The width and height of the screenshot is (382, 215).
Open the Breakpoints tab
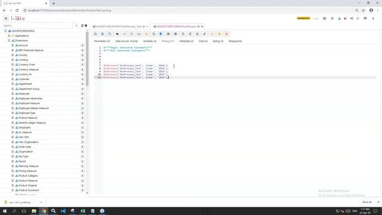[x=235, y=41]
